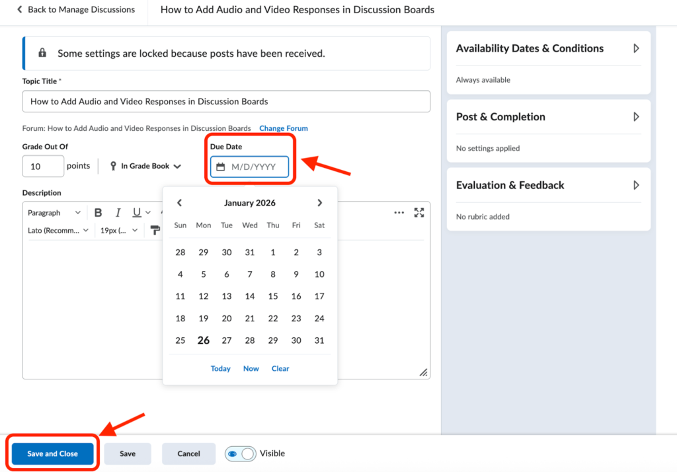Open the Paragraph format dropdown
The image size is (677, 472).
point(54,213)
